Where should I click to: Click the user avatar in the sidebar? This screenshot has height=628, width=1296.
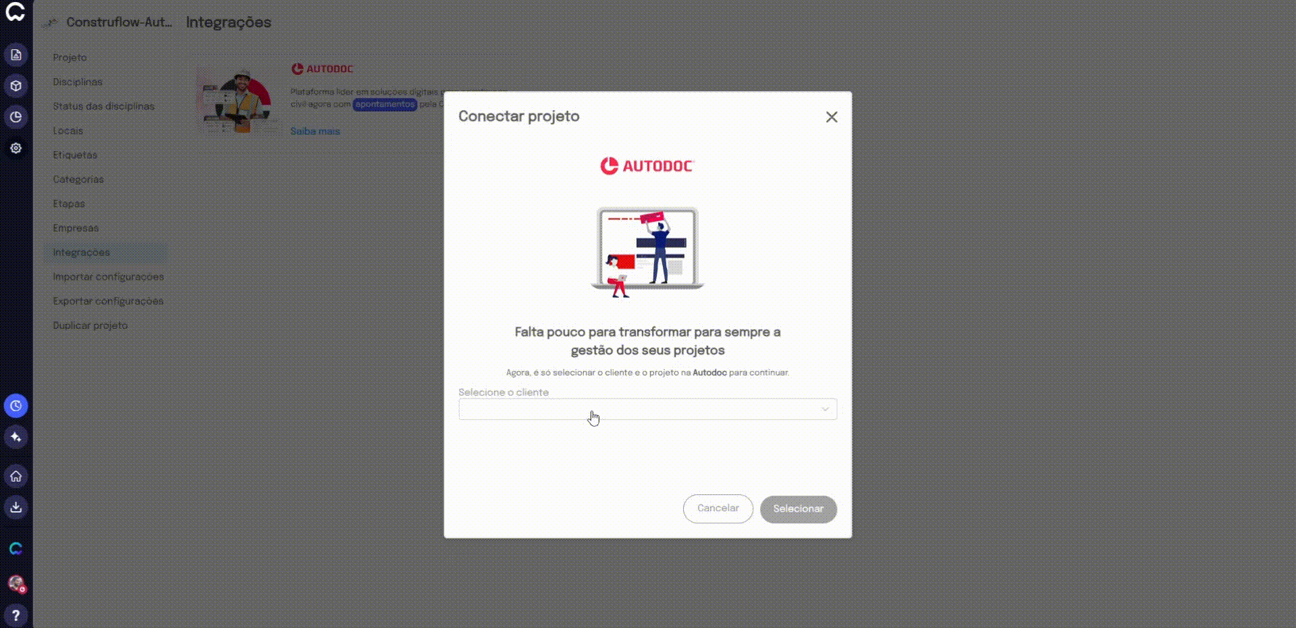tap(16, 583)
